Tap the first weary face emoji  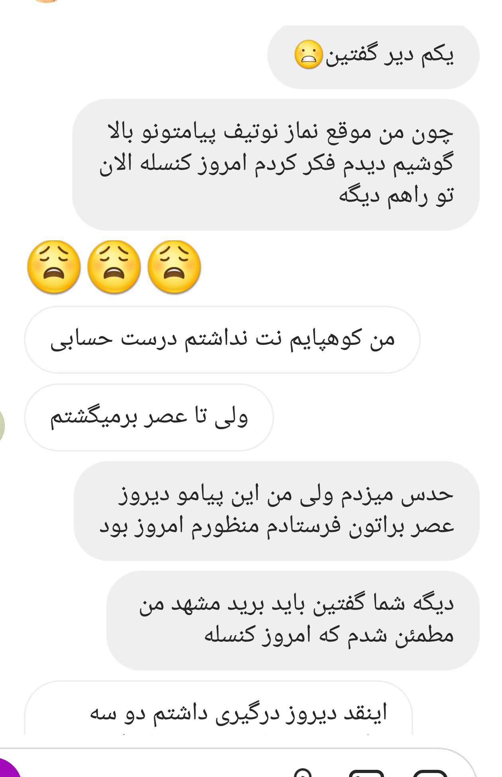(x=54, y=267)
